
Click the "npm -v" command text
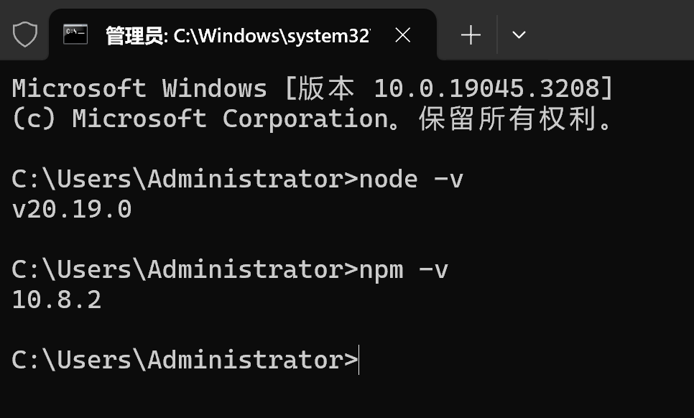[404, 270]
